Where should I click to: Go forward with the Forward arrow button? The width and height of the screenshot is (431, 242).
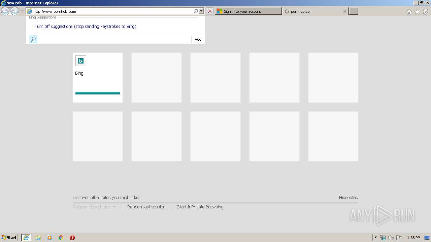coord(14,11)
